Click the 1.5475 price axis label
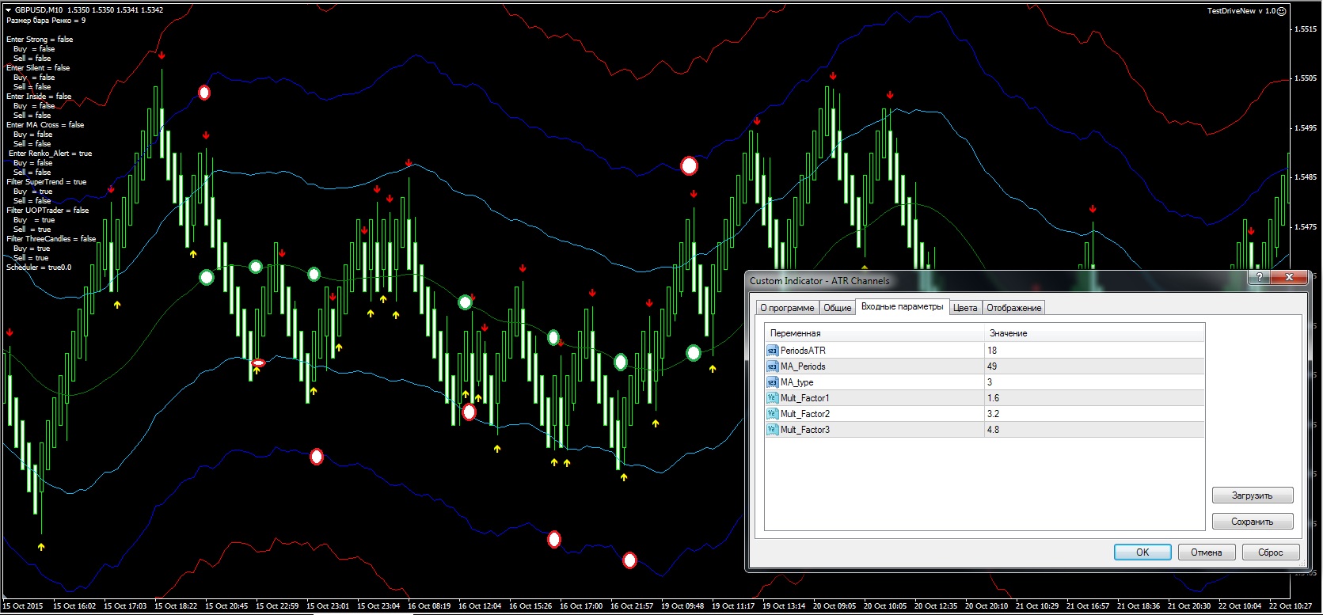This screenshot has width=1323, height=615. click(1306, 226)
